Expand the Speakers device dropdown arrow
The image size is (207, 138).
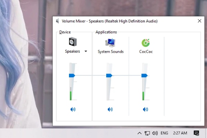[86, 51]
